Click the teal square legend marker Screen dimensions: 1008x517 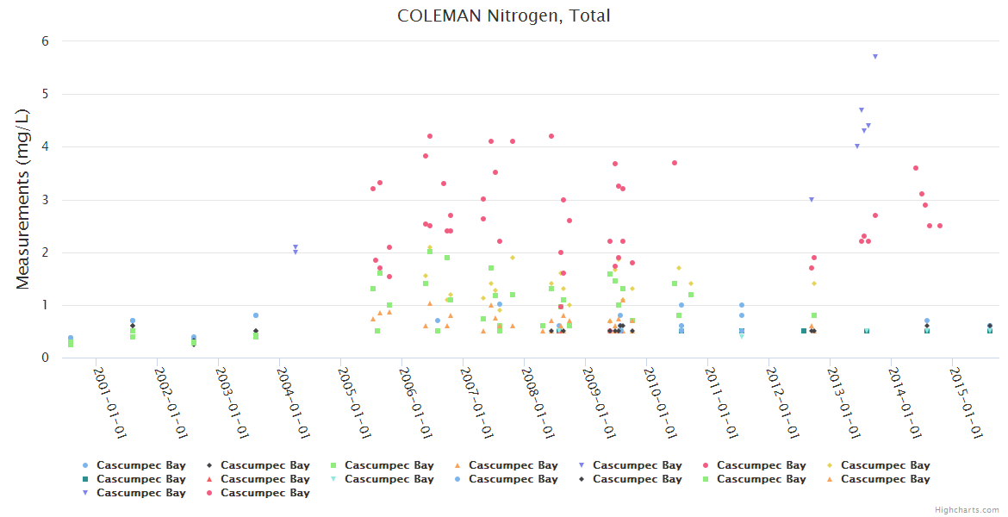point(84,479)
